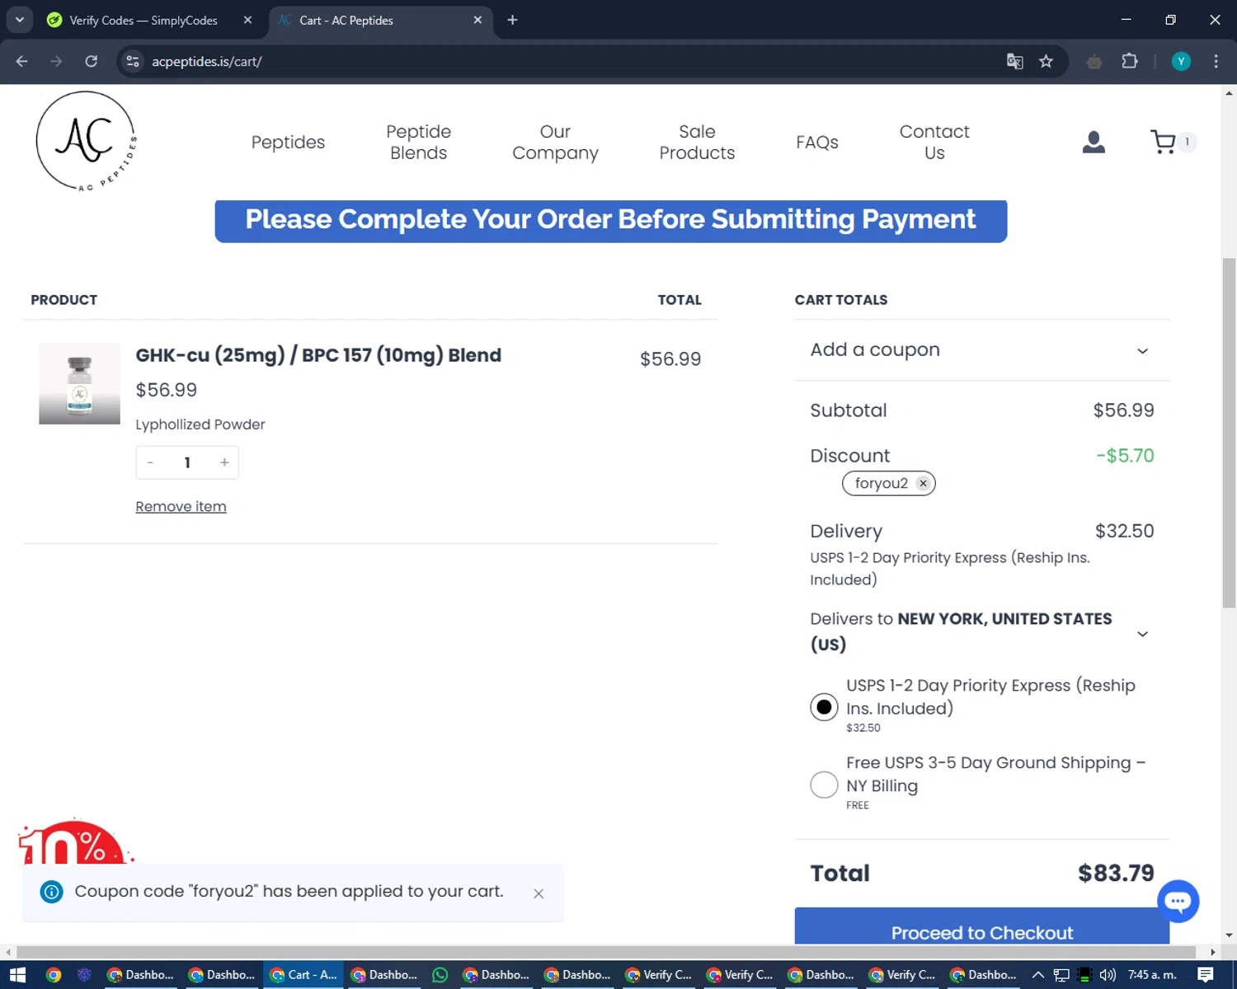Show hidden system tray icons
The image size is (1237, 989).
tap(1038, 975)
